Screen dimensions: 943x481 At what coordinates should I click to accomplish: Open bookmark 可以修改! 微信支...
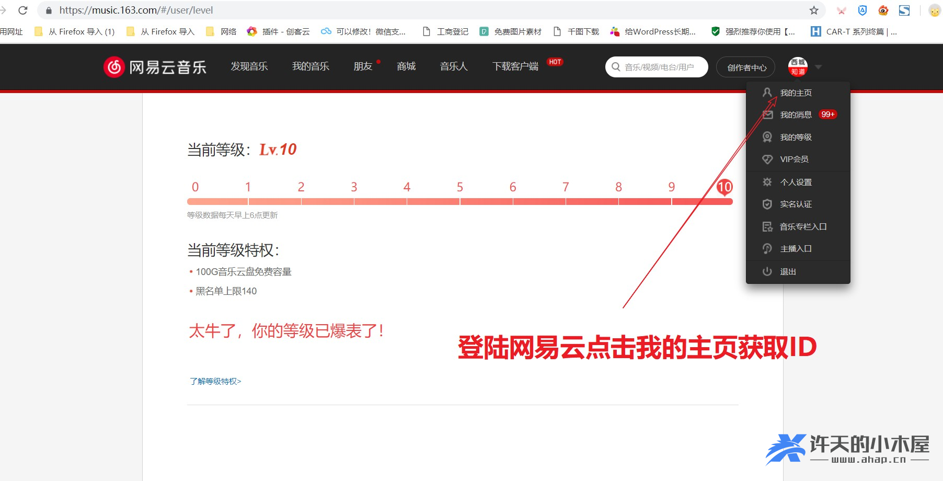[x=363, y=31]
